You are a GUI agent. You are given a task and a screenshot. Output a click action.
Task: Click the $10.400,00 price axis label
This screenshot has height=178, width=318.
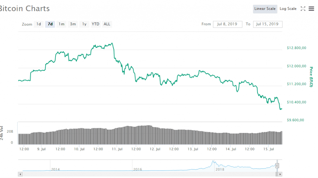click(x=297, y=102)
